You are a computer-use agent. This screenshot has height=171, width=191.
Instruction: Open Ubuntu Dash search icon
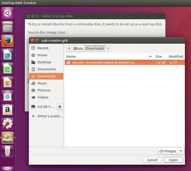tap(7, 13)
